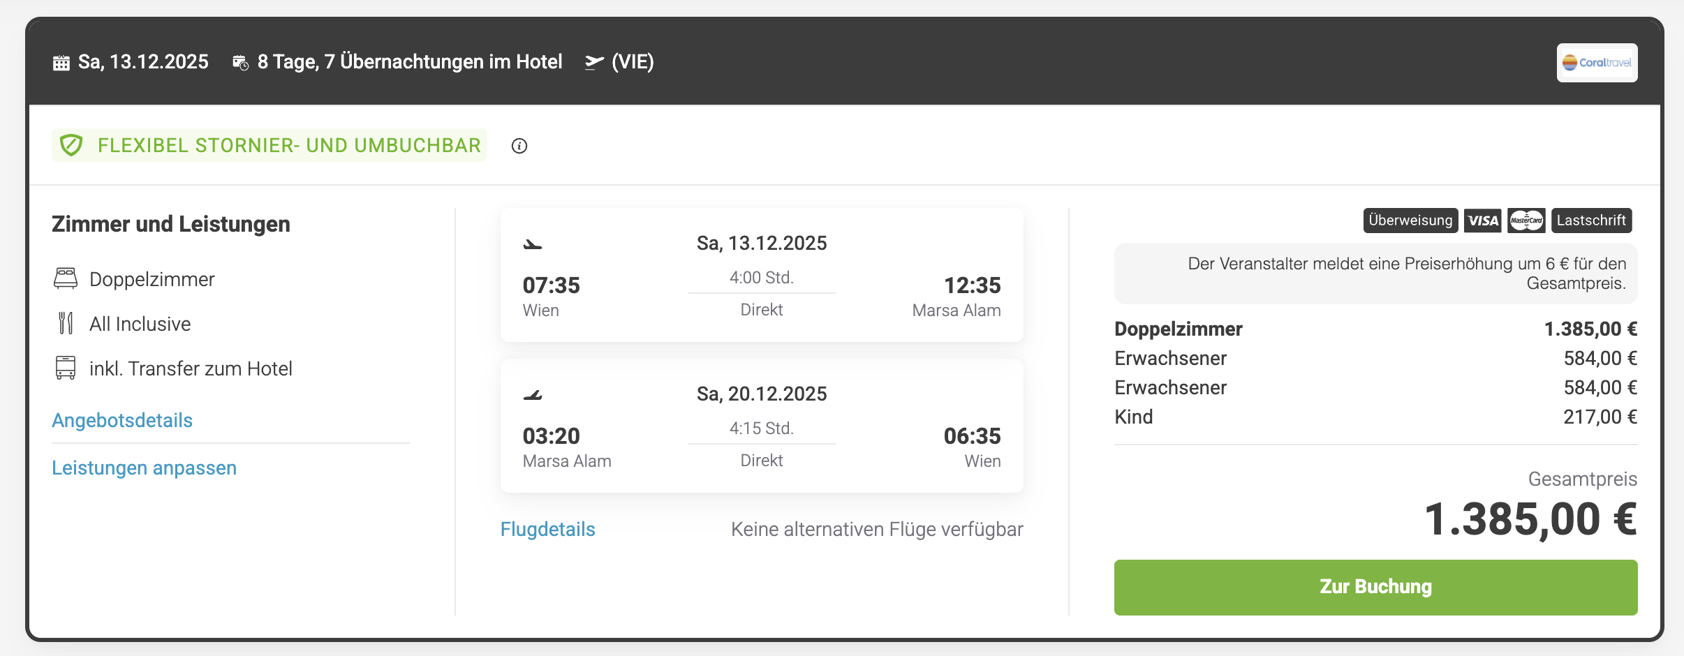Screen dimensions: 1684x656
Task: Click the landing plane icon for return flight
Action: point(533,395)
